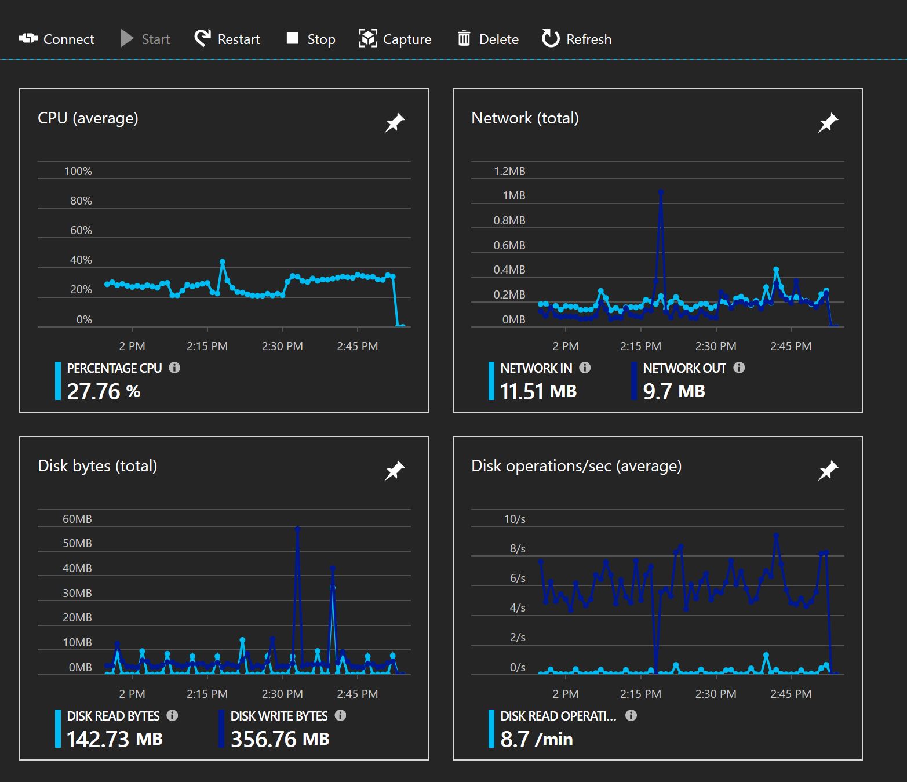Pin the Disk bytes (total) chart
The image size is (907, 782).
point(395,470)
